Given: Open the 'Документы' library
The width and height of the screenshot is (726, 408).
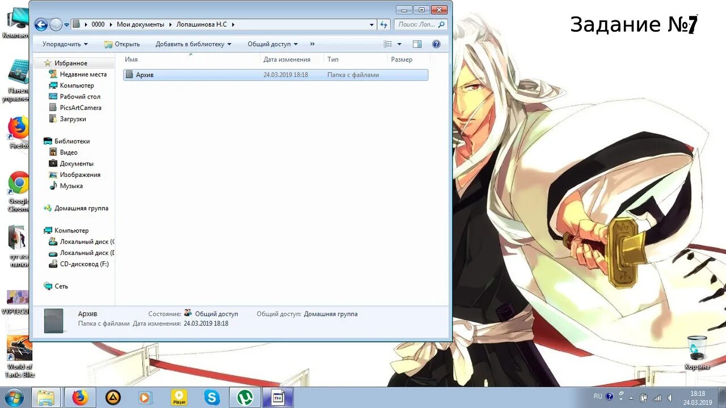Looking at the screenshot, I should tap(76, 164).
